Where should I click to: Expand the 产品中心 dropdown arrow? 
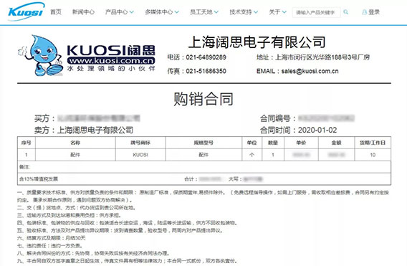[x=132, y=12]
